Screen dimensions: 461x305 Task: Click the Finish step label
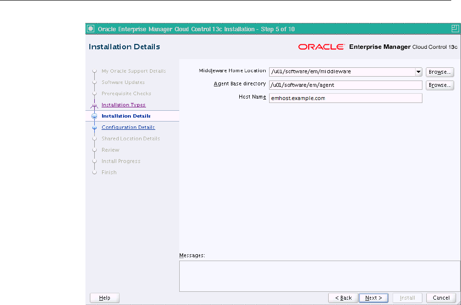(x=109, y=172)
